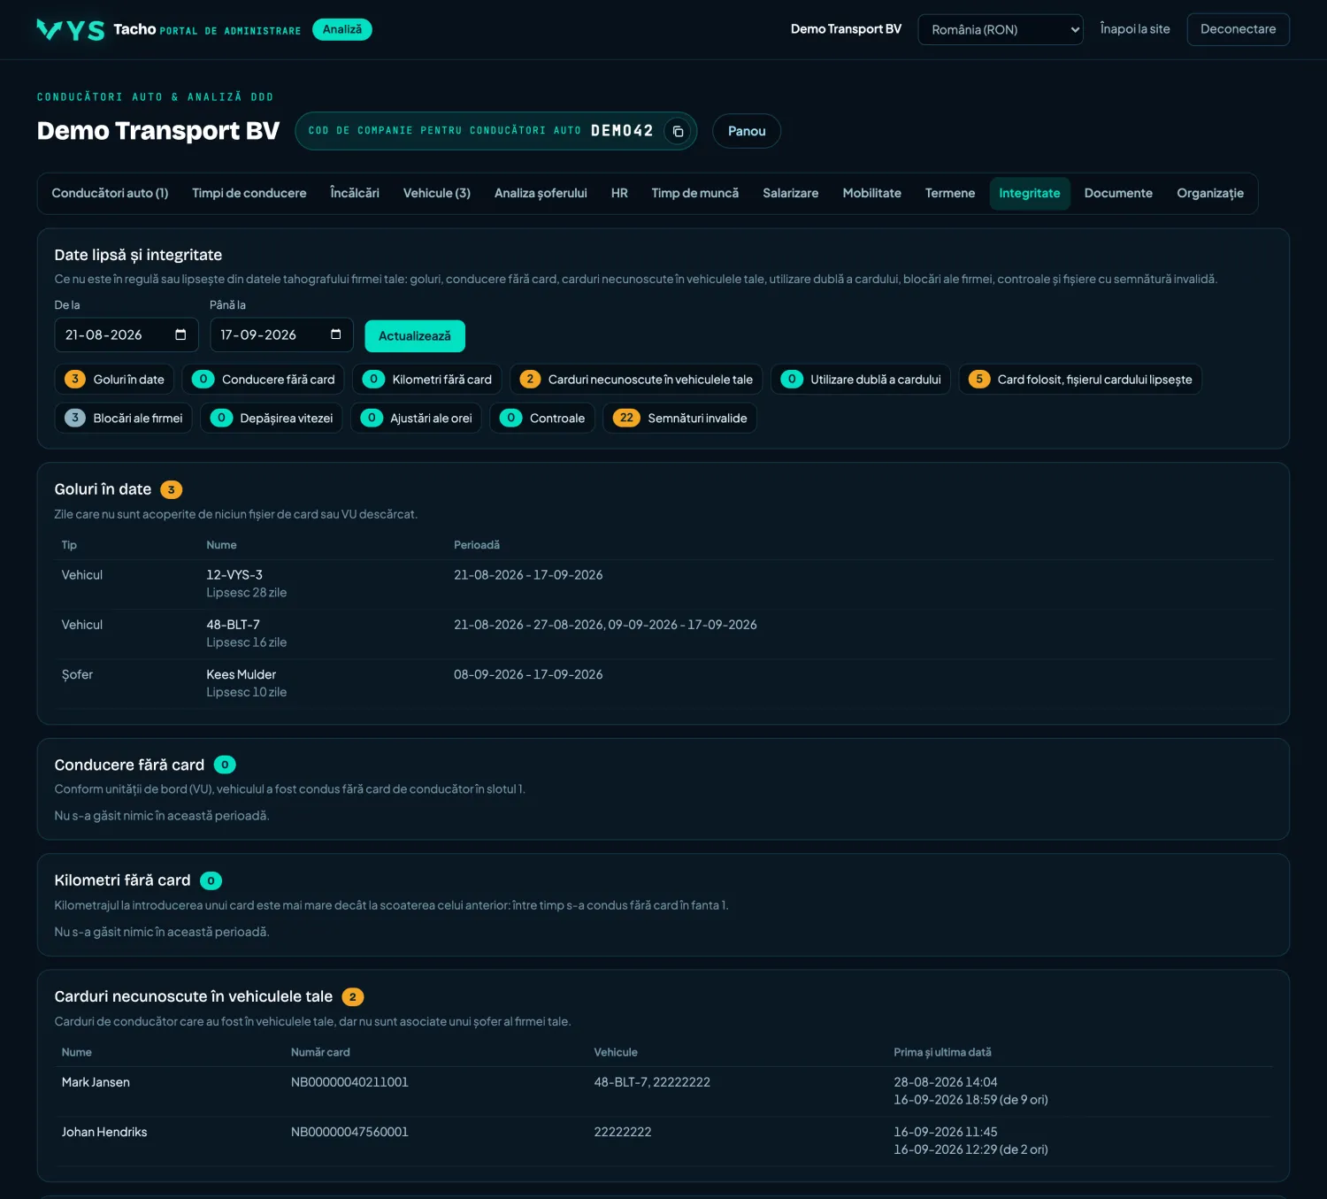Screen dimensions: 1327x1199
Task: Copy the company code DEMO42
Action: (x=678, y=131)
